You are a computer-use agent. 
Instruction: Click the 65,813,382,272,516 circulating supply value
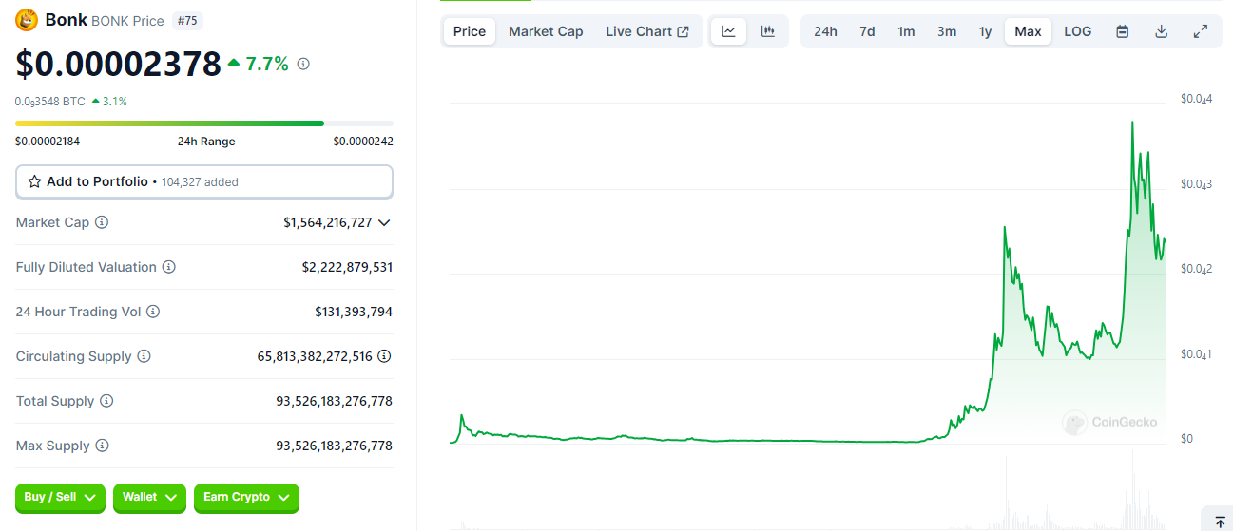pyautogui.click(x=315, y=356)
